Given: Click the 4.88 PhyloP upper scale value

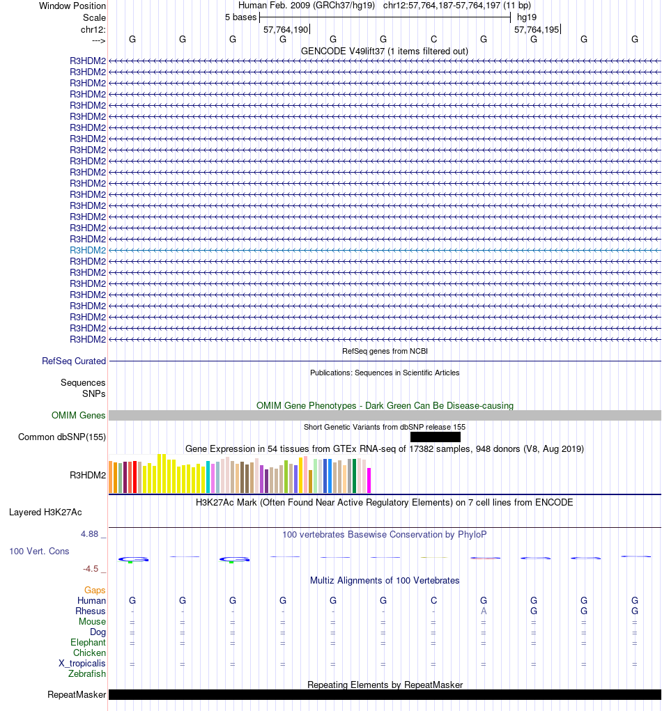Looking at the screenshot, I should pyautogui.click(x=89, y=533).
